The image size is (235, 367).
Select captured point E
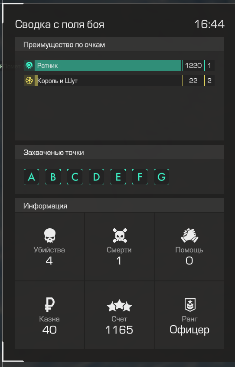(118, 177)
